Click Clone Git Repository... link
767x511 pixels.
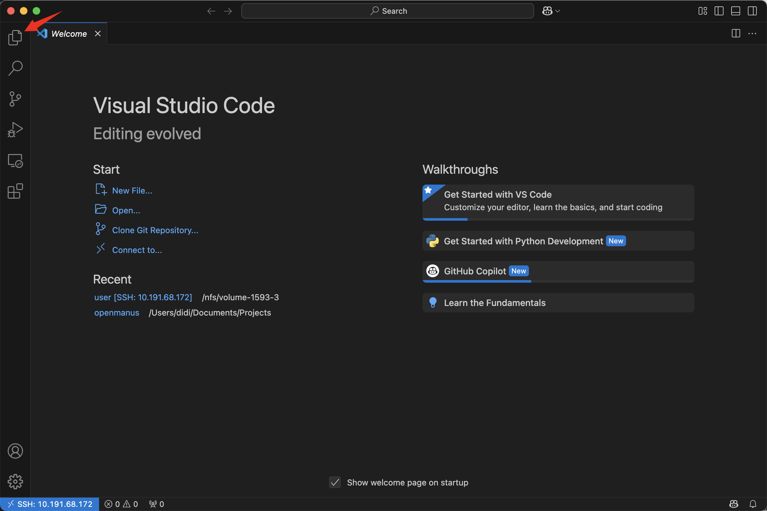[155, 230]
